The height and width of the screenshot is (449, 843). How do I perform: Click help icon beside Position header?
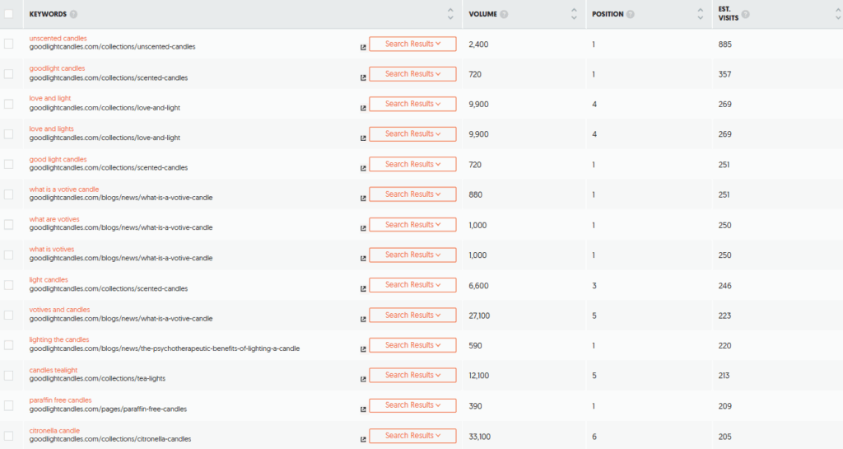click(x=630, y=14)
